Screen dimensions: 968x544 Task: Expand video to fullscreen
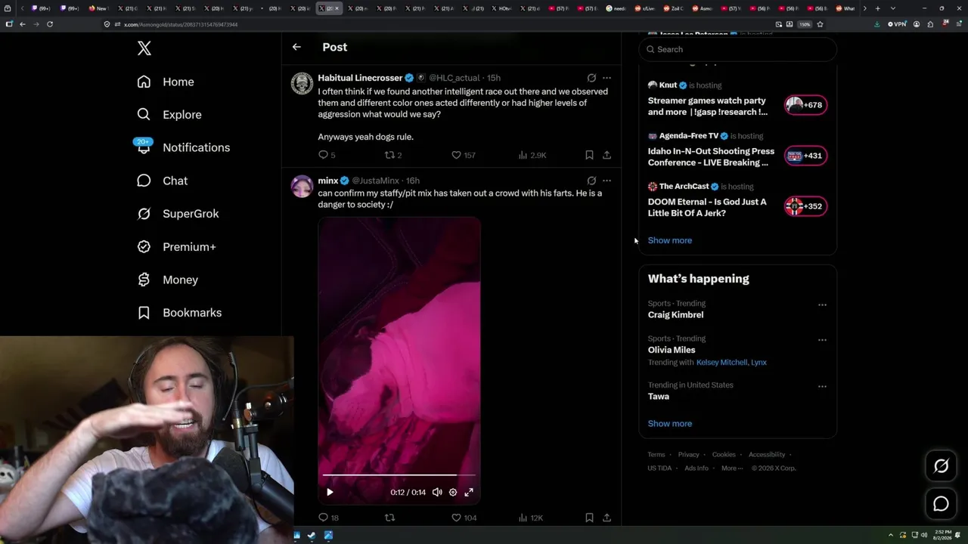[x=469, y=492]
